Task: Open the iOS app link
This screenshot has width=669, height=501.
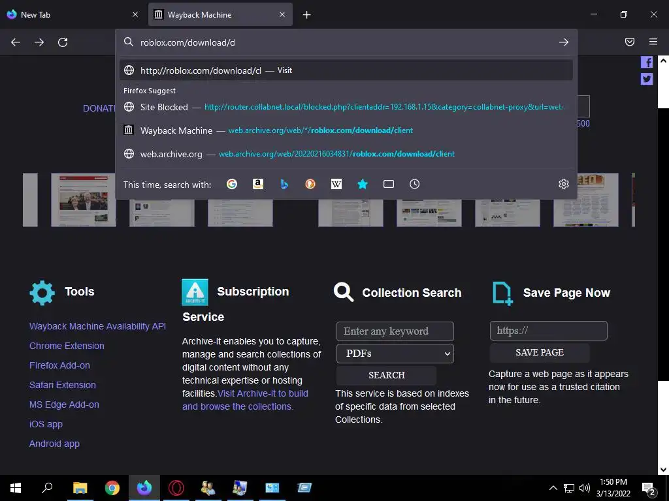Action: [46, 424]
